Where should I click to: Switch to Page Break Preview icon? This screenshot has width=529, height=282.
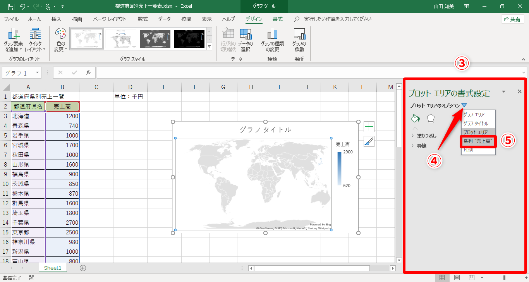tap(471, 278)
